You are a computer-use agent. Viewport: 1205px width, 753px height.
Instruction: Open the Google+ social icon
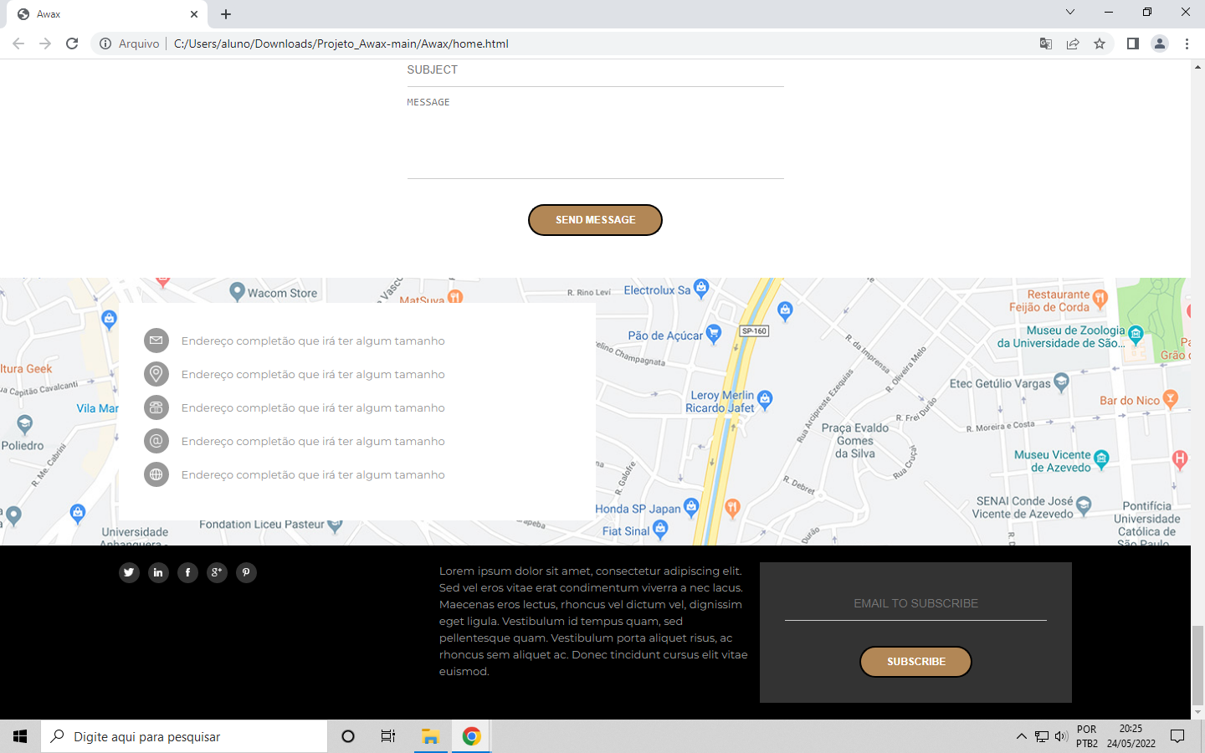[217, 572]
